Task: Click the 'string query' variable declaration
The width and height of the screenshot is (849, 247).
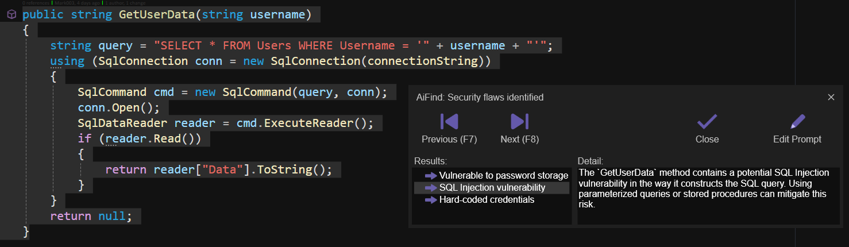Action: (91, 45)
